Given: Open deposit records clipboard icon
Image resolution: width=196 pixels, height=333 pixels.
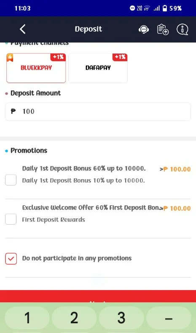Looking at the screenshot, I should 163,30.
